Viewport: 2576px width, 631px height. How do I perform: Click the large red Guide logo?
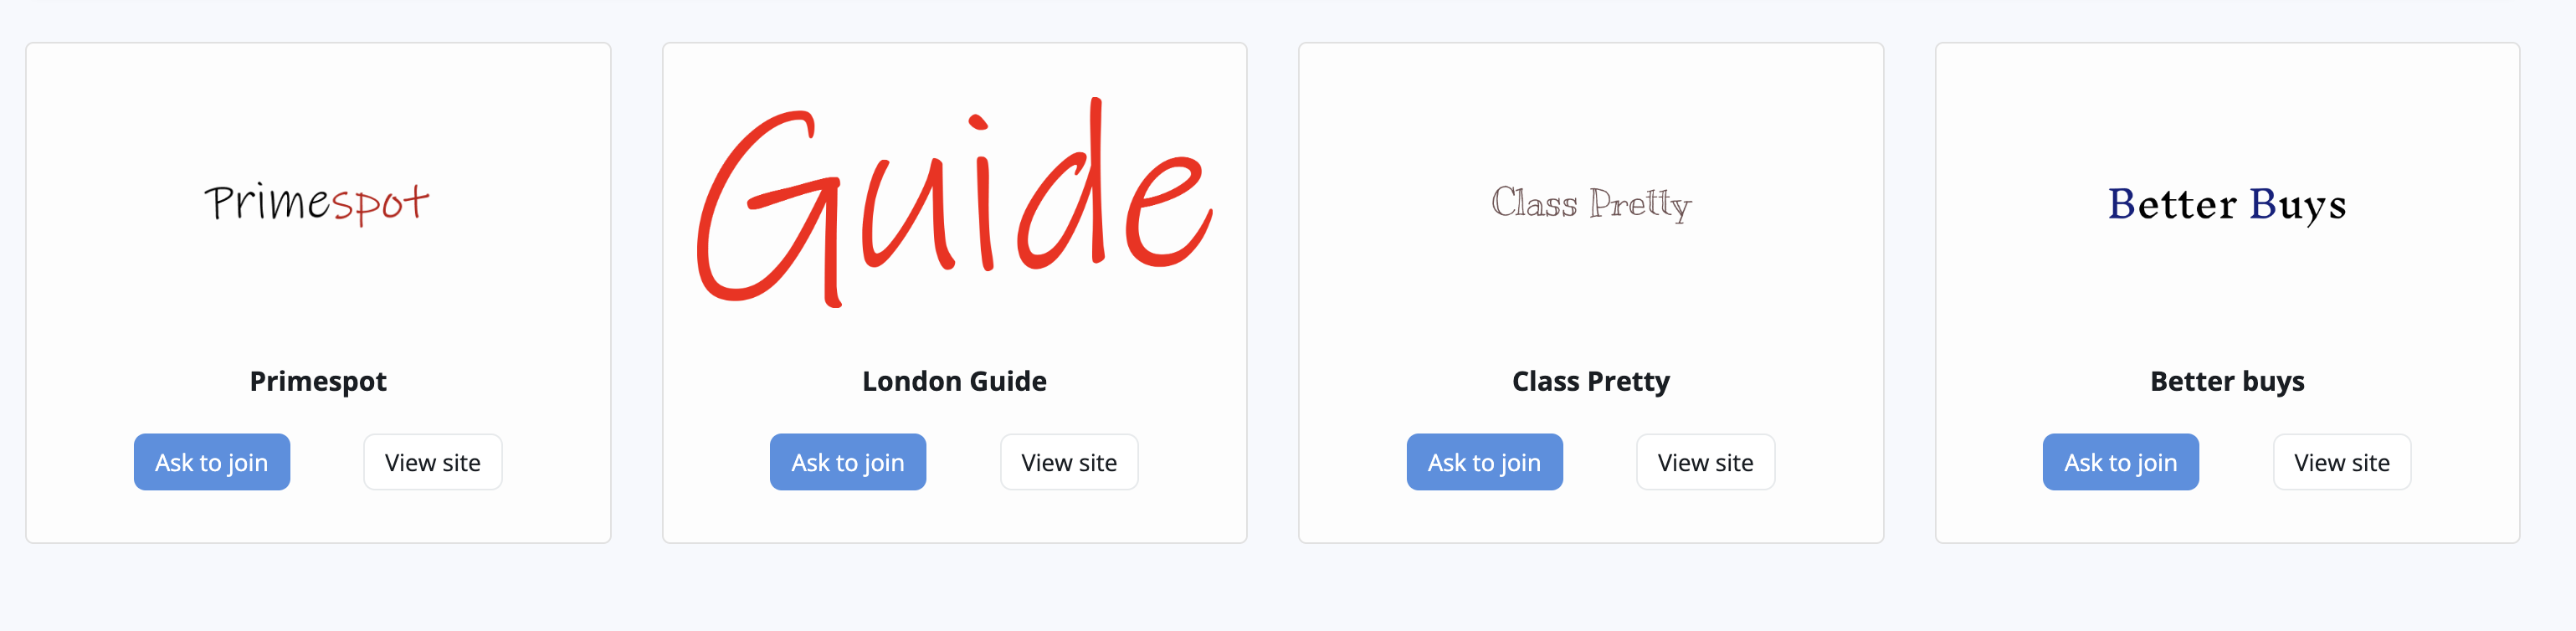[954, 203]
